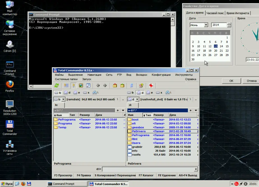This screenshot has height=187, width=259.
Task: Open the Конфигурация menu
Action: pyautogui.click(x=161, y=75)
